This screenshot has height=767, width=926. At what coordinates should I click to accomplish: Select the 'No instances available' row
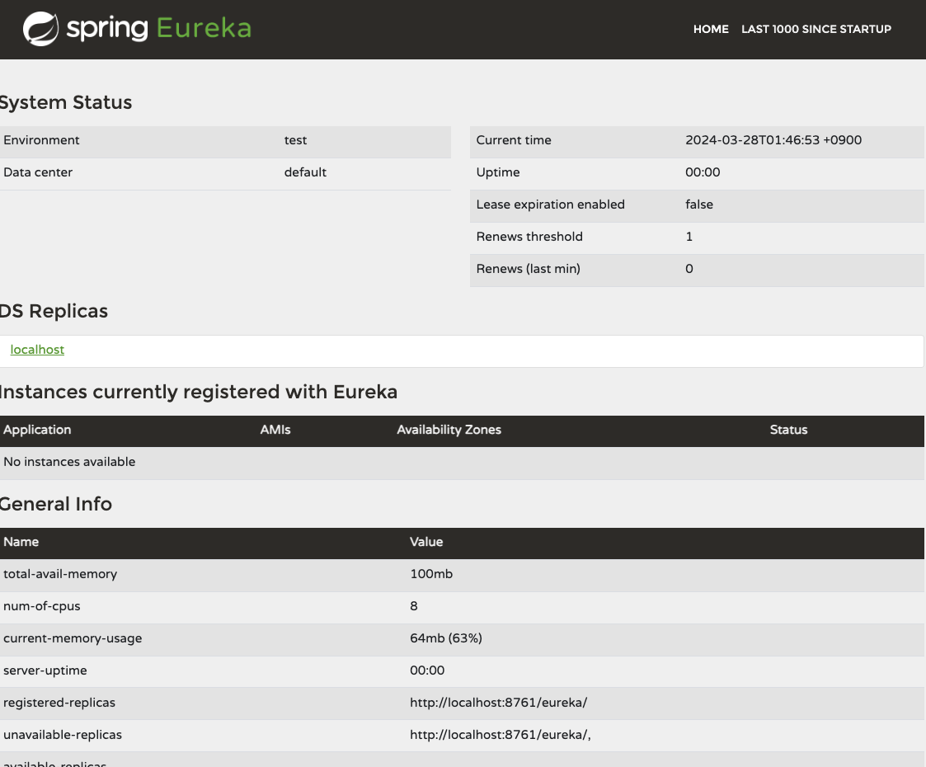462,463
